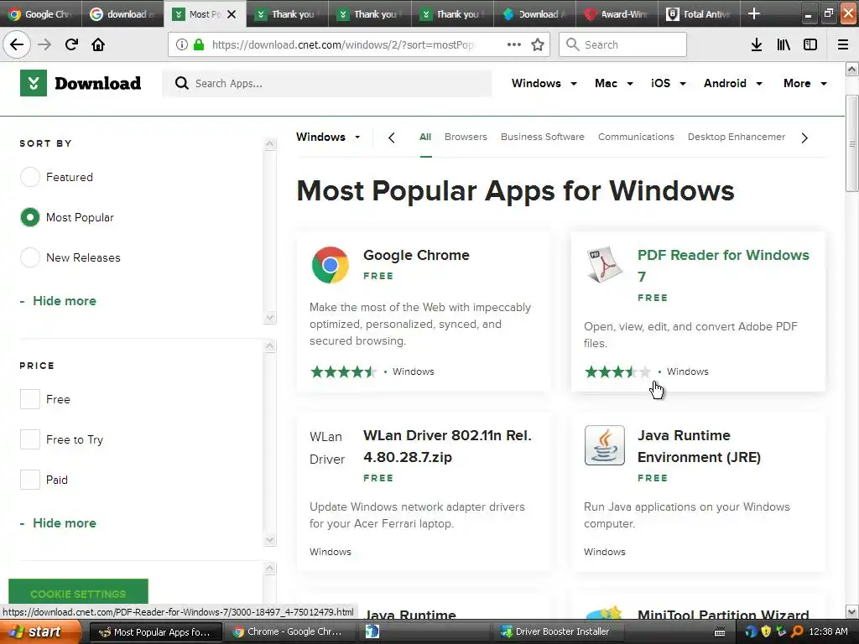Expand the More dropdown menu

804,83
